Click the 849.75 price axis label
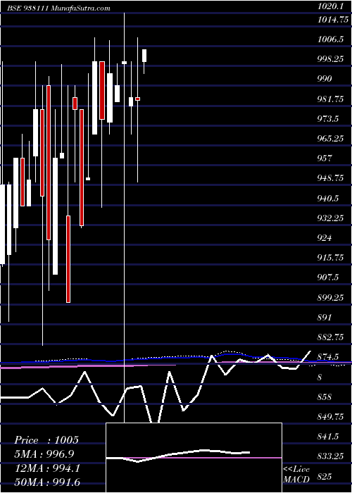Screen dimensions: 352x493 click(330, 417)
